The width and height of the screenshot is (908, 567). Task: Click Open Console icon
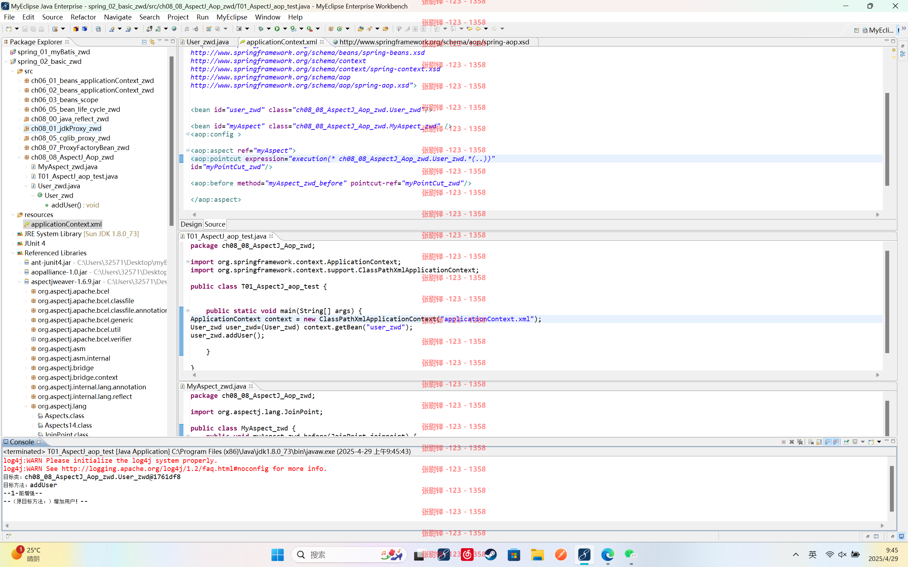871,442
